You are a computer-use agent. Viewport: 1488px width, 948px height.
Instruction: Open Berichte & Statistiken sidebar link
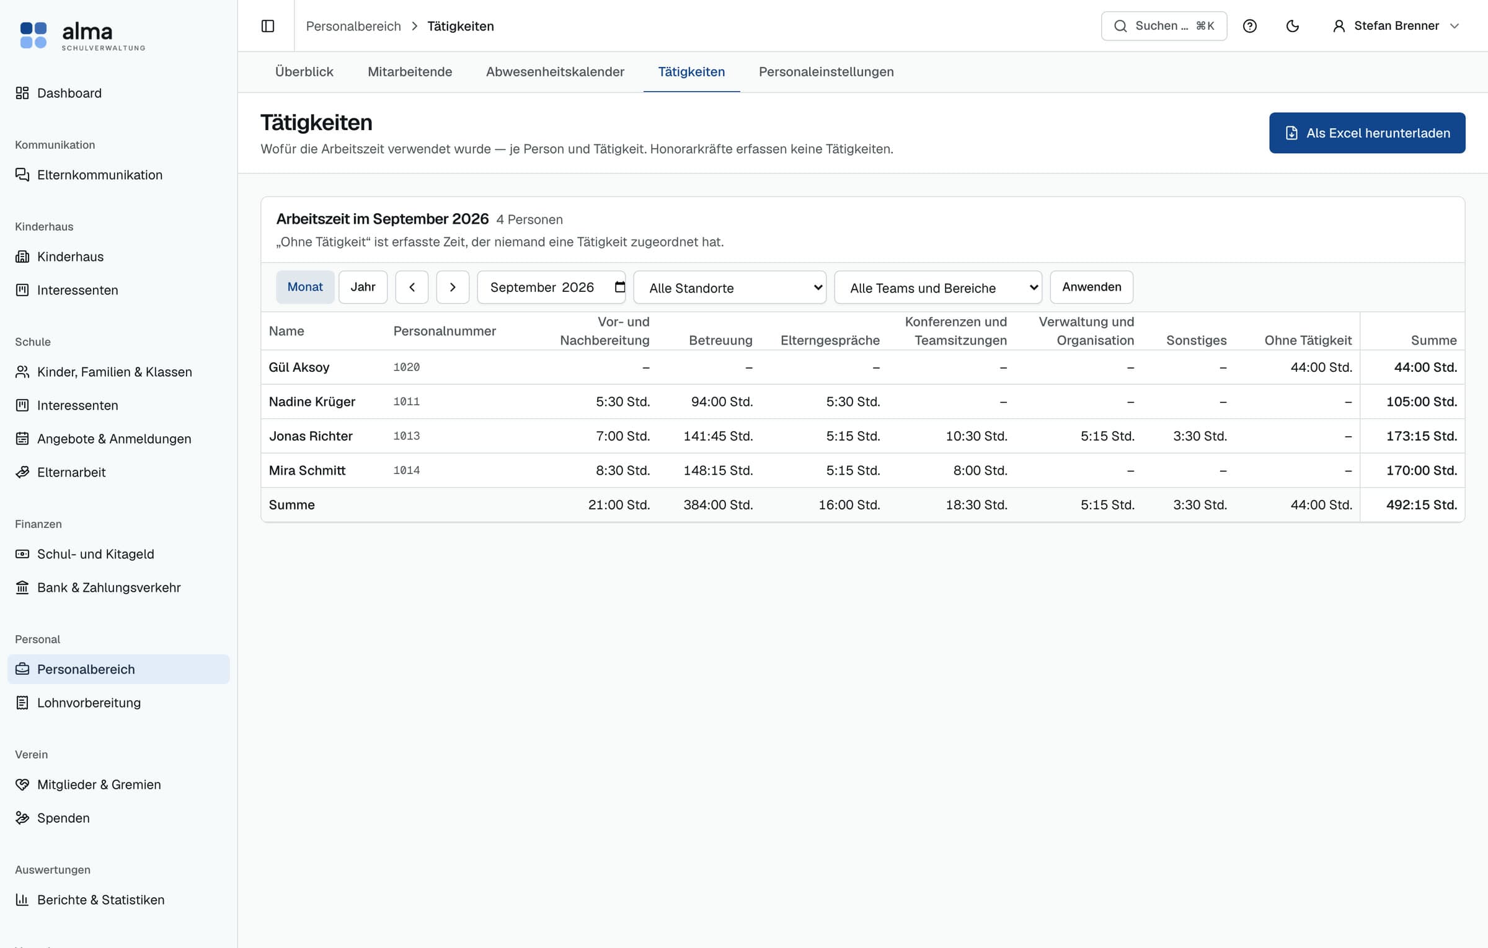coord(118,900)
